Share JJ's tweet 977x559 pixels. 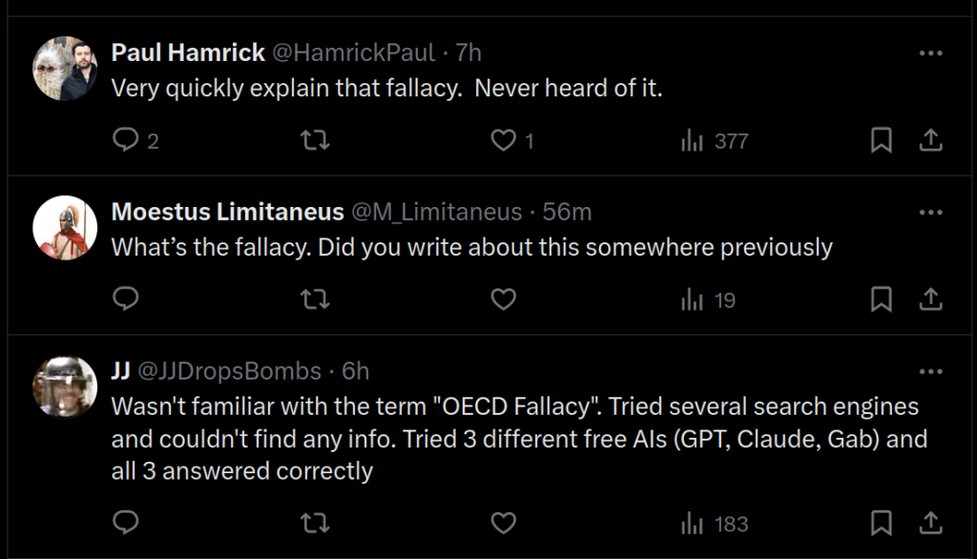coord(930,523)
